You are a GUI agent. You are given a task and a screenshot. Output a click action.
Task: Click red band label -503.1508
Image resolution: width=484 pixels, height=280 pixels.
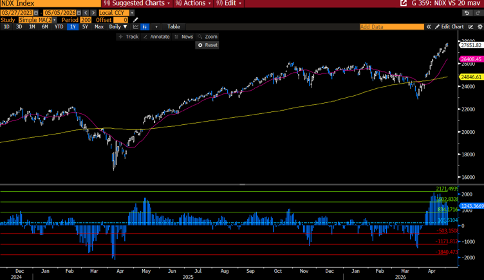(x=447, y=230)
